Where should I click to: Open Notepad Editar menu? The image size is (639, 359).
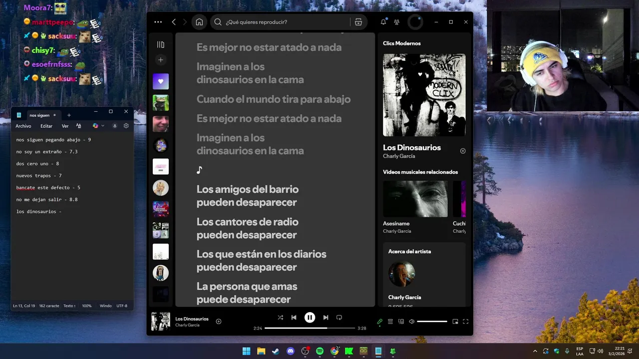(x=46, y=126)
